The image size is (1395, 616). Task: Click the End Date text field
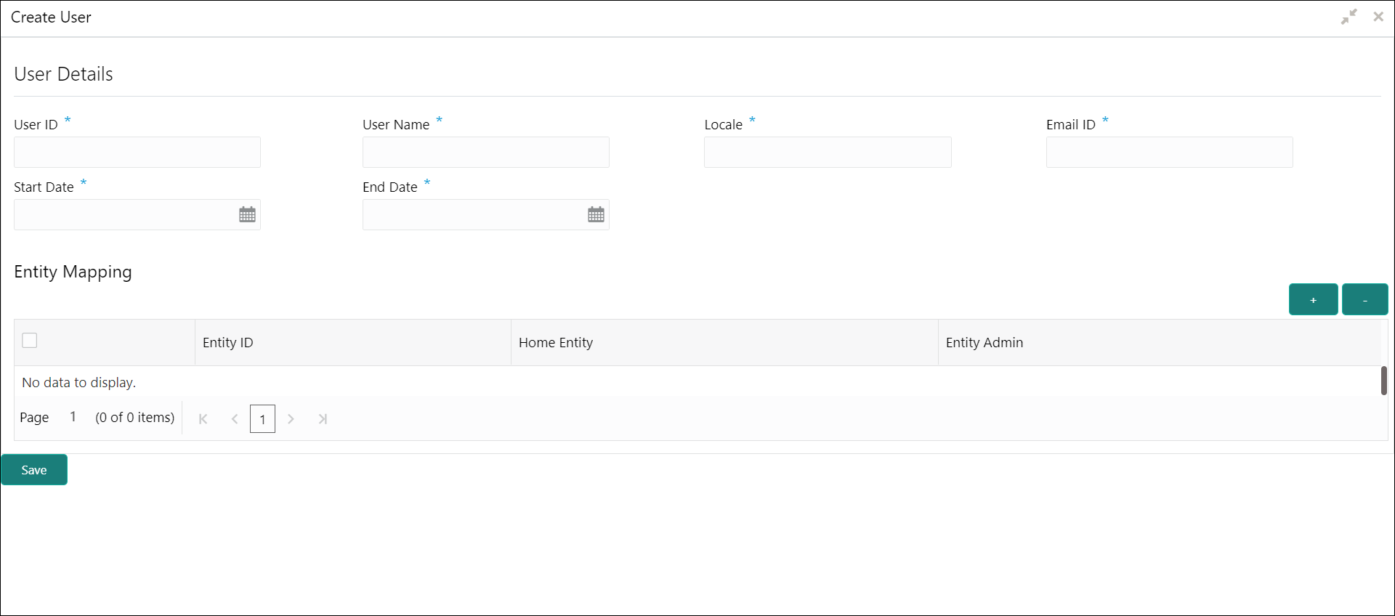point(472,215)
